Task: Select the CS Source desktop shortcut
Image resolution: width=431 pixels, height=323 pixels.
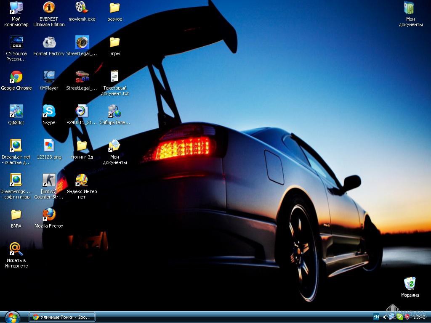Action: tap(16, 43)
